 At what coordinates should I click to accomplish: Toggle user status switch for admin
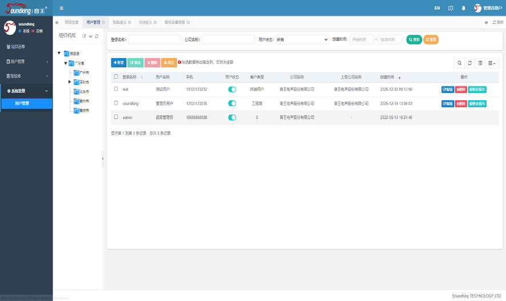[232, 117]
